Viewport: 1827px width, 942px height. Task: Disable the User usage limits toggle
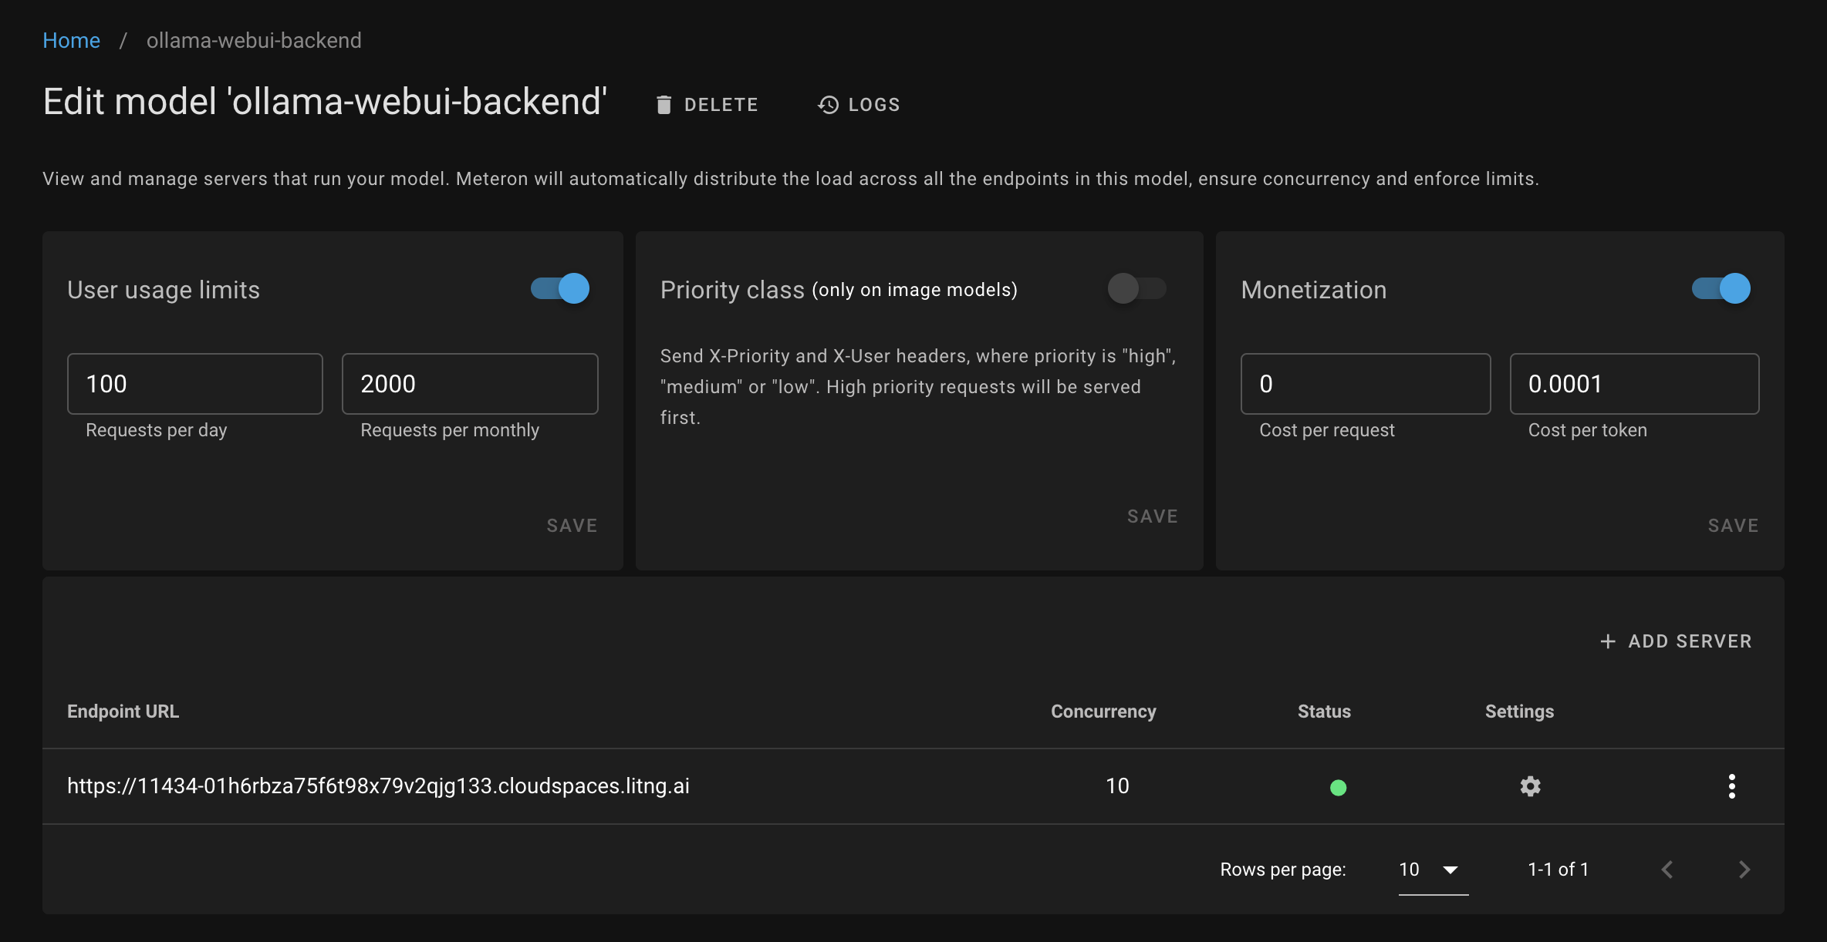coord(561,289)
